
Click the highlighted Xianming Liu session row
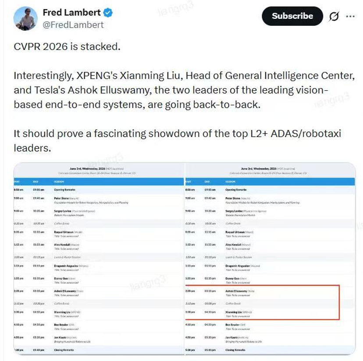click(262, 314)
